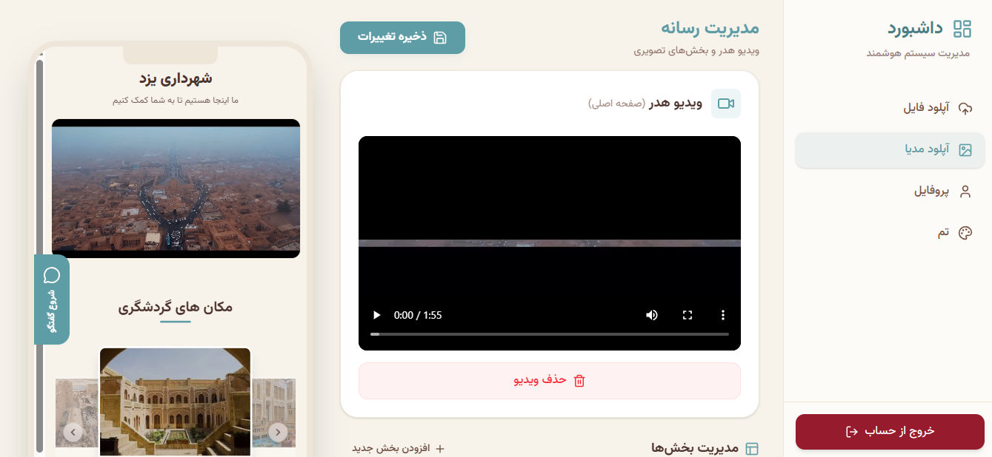Click the courtyard thumbnail under مکان های گردشگری

175,402
